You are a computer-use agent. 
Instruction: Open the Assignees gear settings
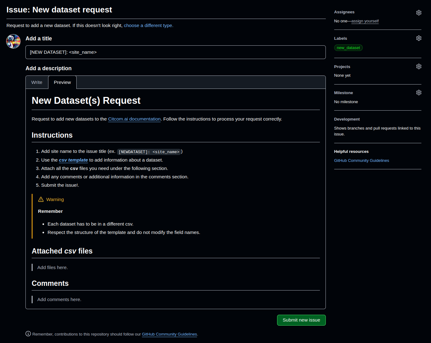[419, 12]
